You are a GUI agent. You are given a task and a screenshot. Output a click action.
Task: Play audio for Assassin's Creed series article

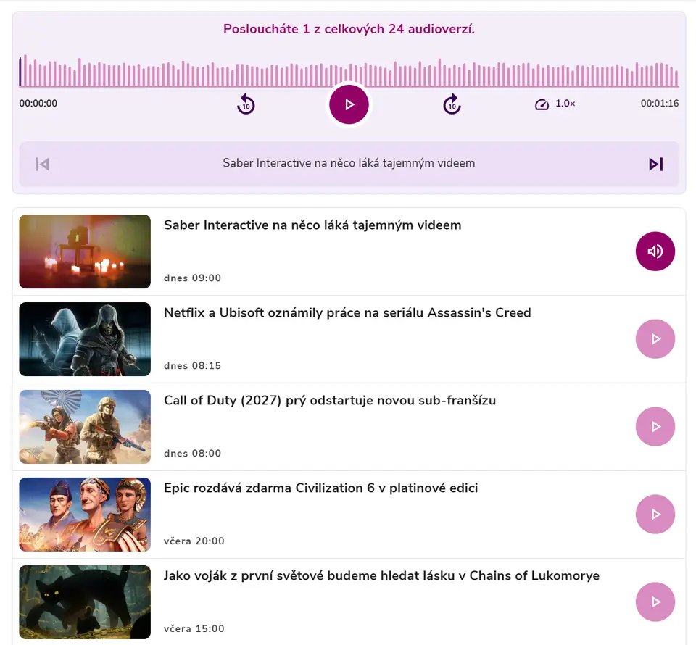tap(655, 339)
